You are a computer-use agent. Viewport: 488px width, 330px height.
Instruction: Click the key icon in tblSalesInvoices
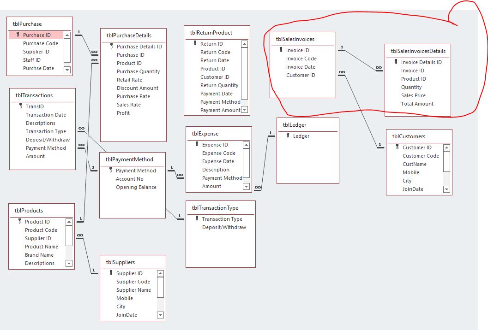pyautogui.click(x=281, y=50)
